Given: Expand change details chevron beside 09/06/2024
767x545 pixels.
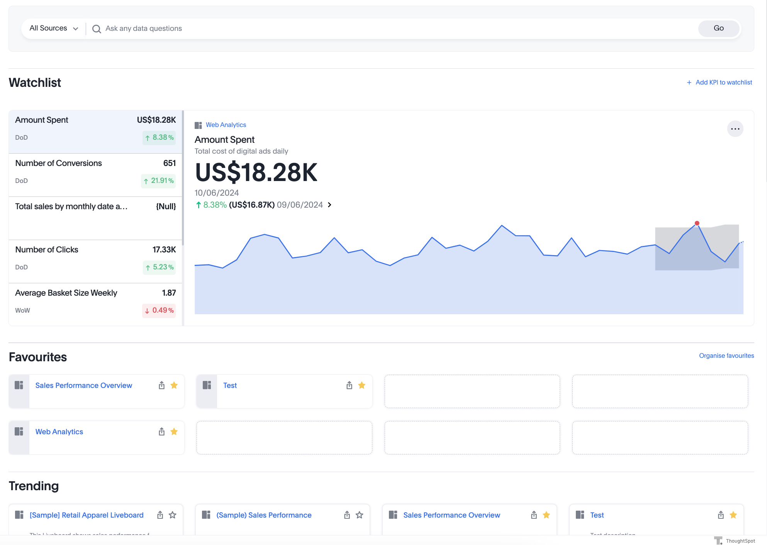Looking at the screenshot, I should pos(329,205).
